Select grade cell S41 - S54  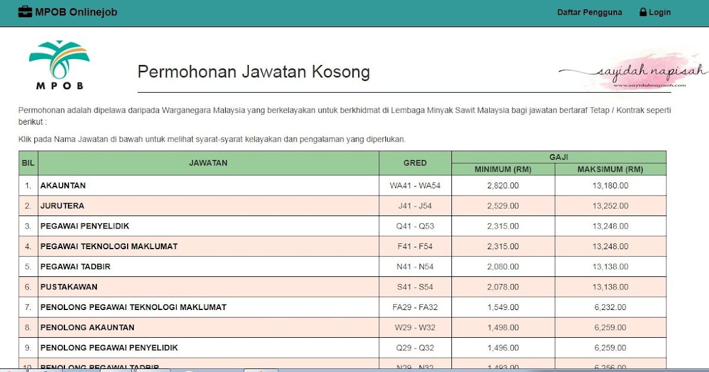pos(415,287)
